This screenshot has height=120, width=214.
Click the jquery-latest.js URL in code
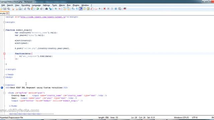(x=43, y=17)
